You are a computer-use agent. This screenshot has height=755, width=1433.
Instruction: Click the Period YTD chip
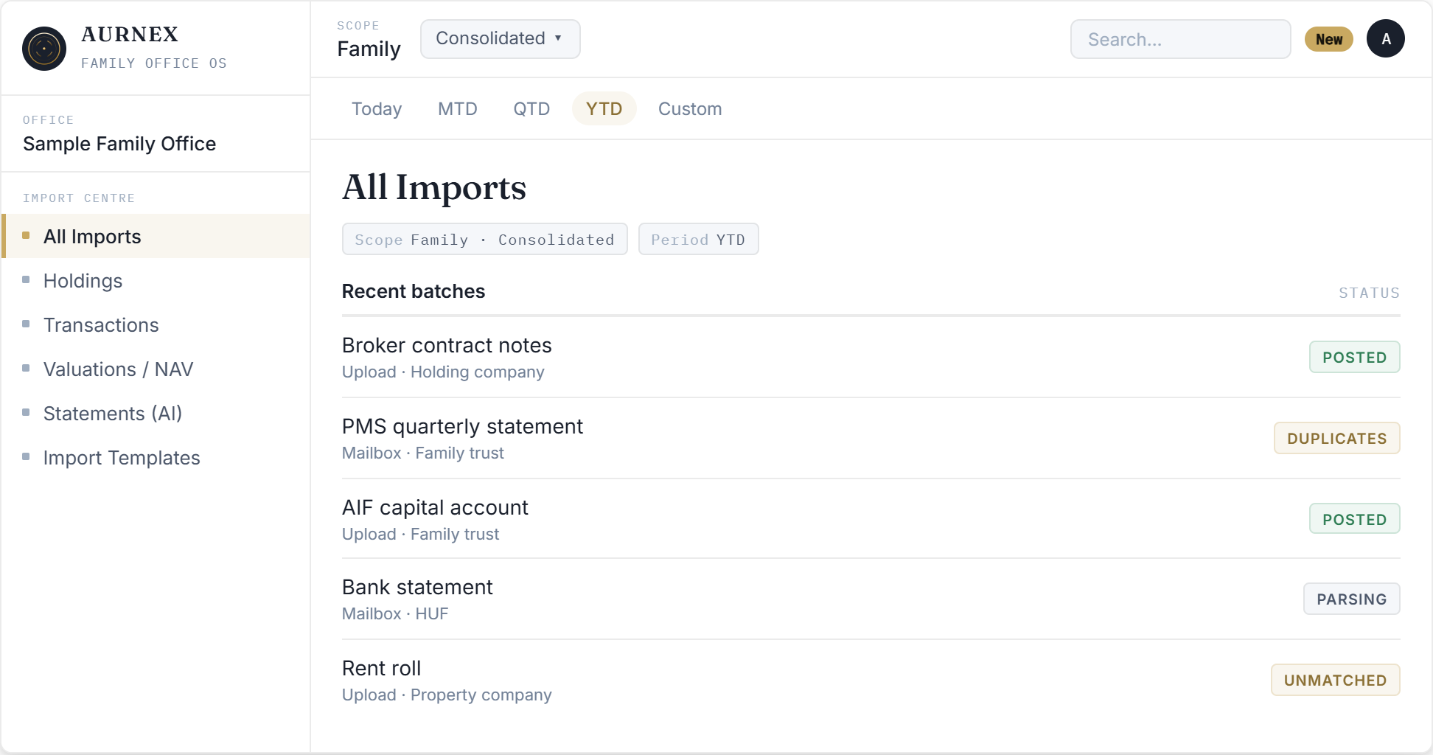point(699,239)
